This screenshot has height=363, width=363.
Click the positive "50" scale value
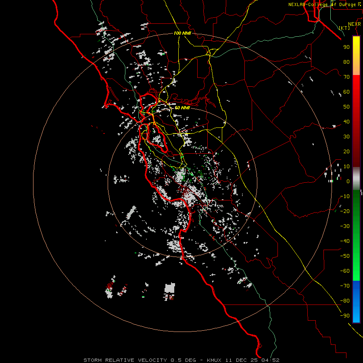(346, 107)
